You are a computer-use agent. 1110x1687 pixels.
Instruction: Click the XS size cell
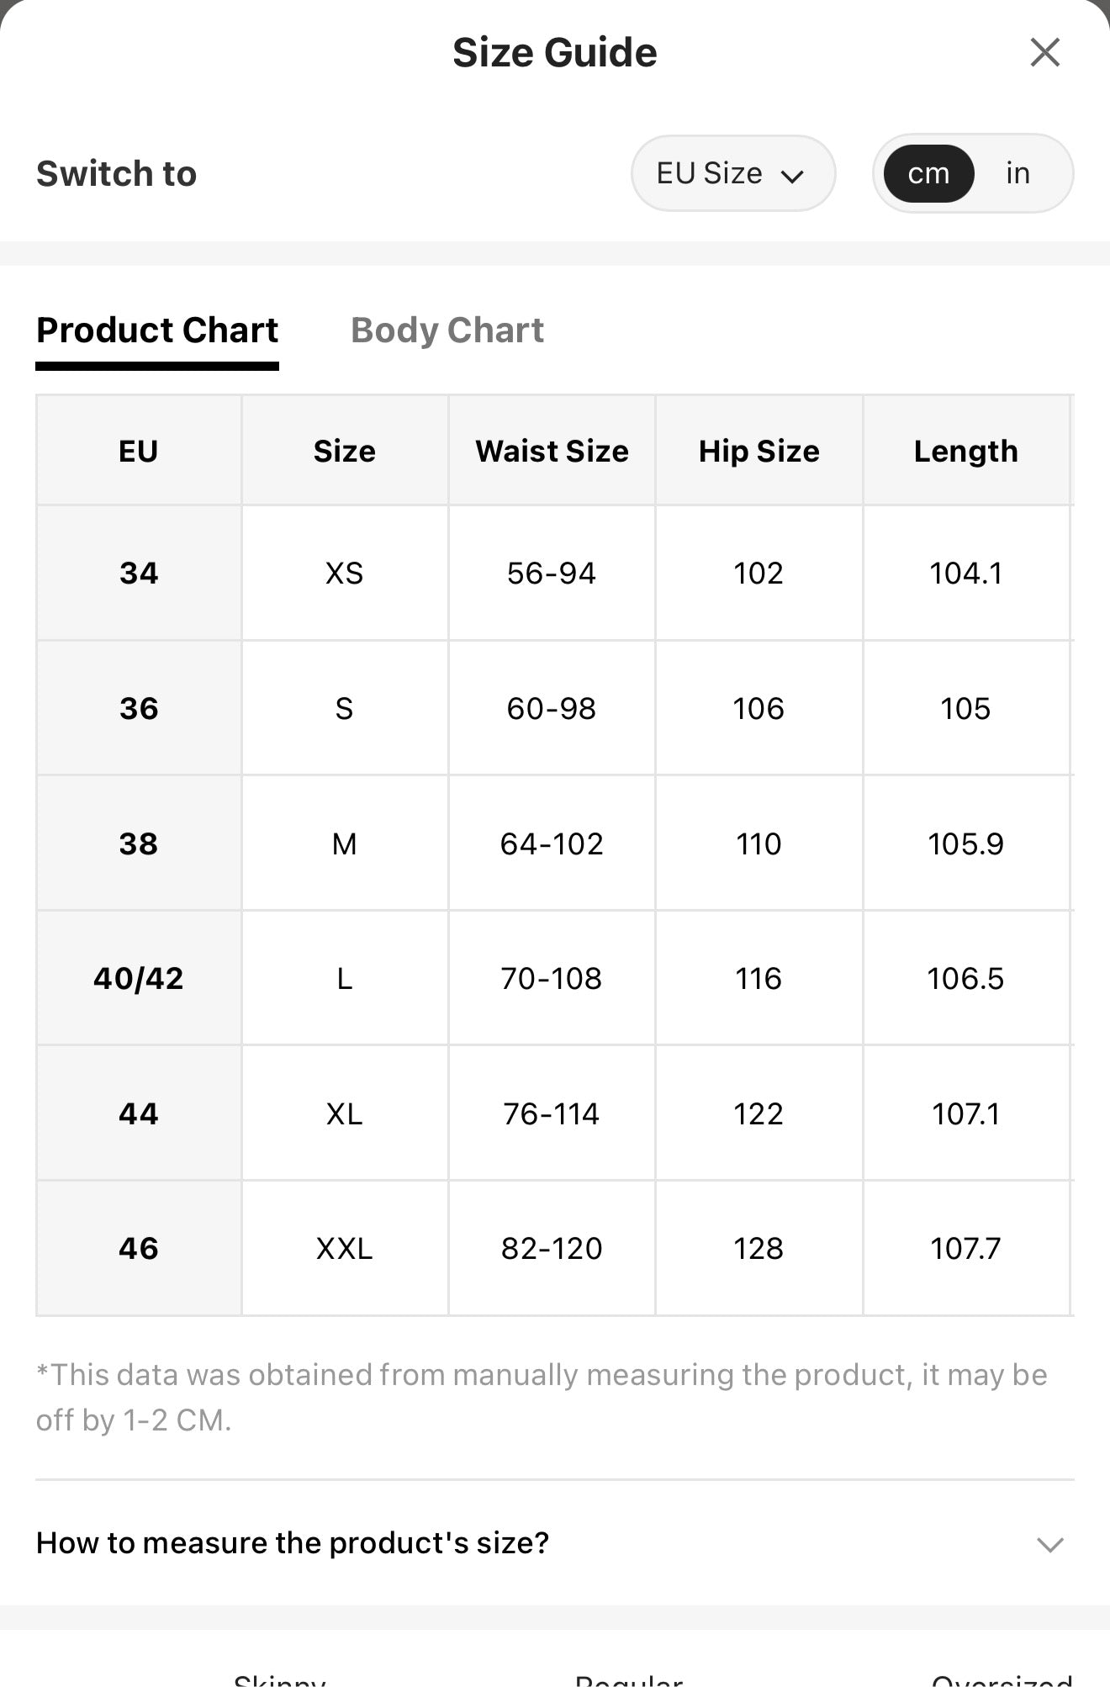345,573
